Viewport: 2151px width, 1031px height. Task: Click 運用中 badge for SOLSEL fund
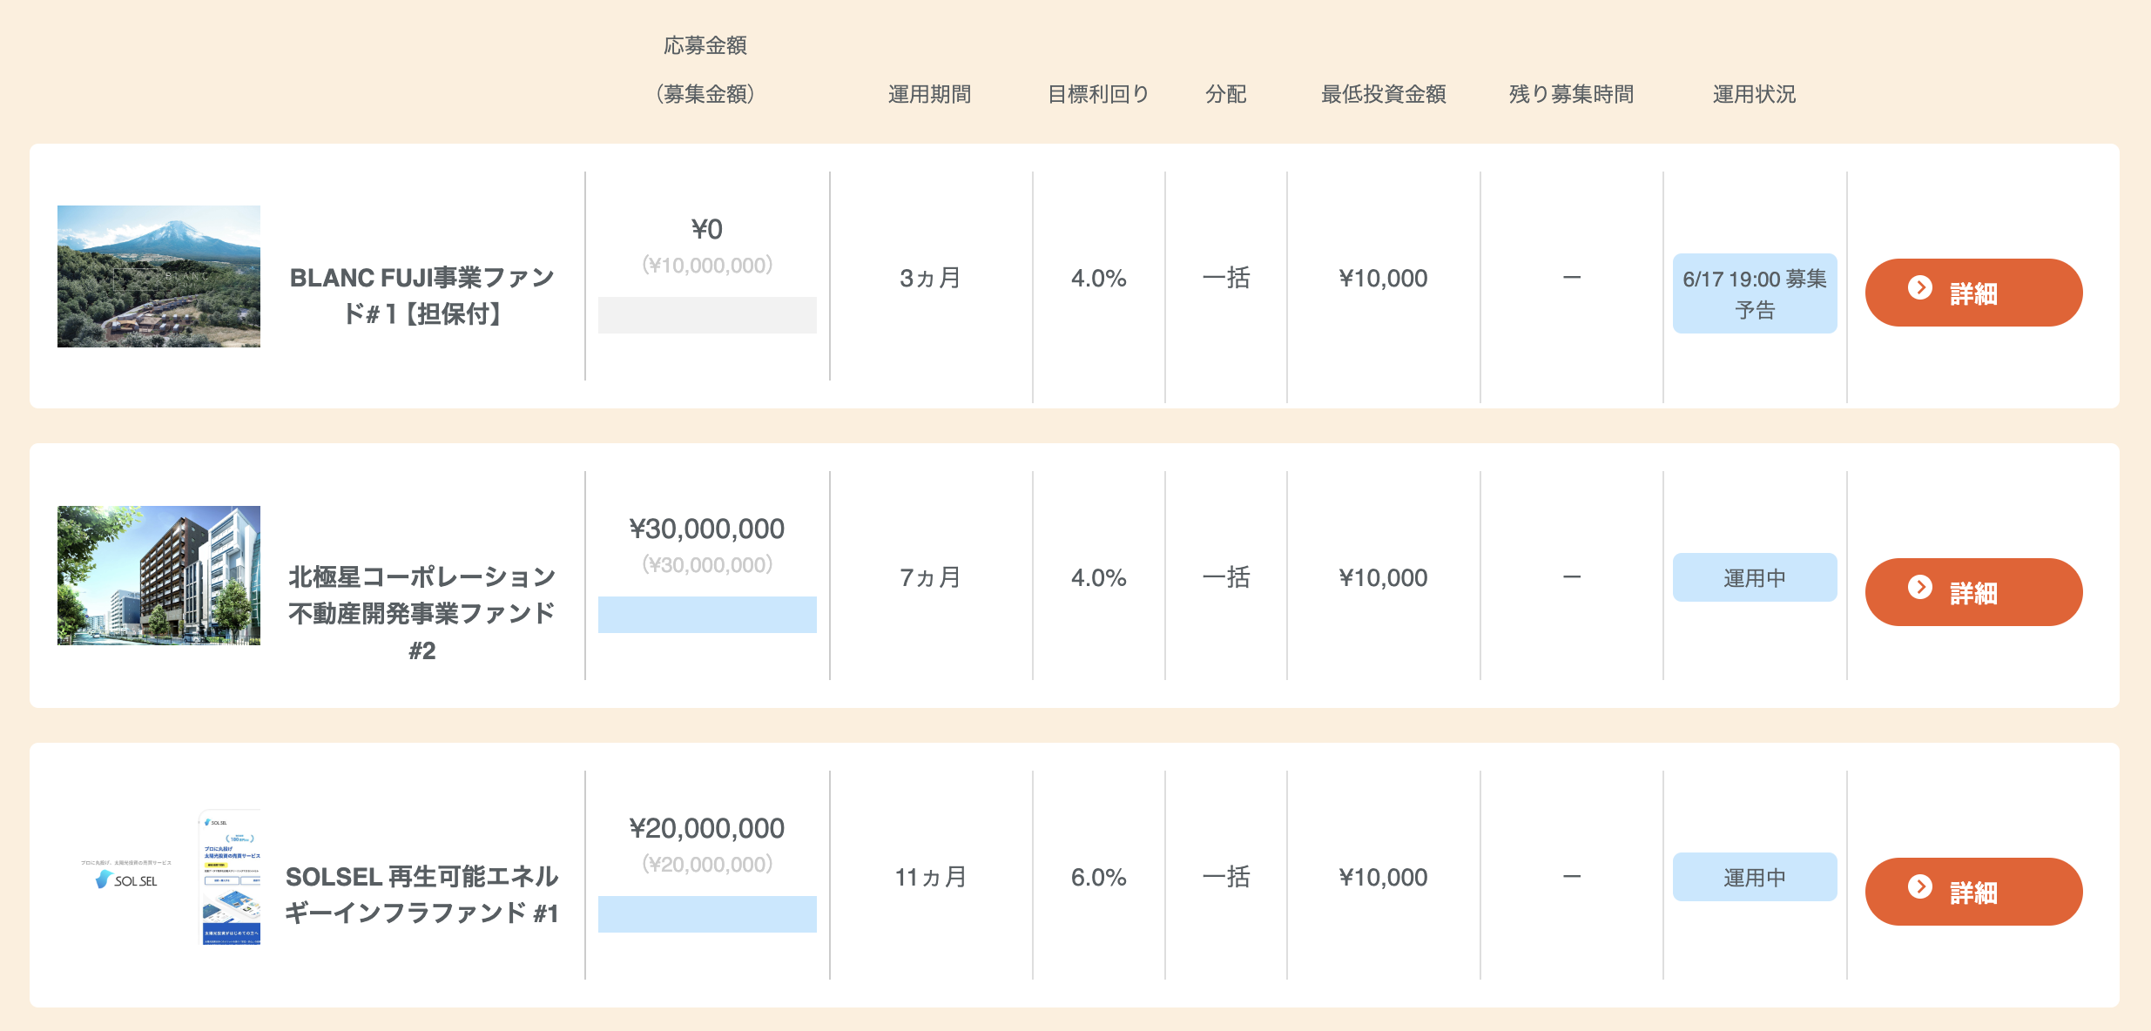point(1754,877)
